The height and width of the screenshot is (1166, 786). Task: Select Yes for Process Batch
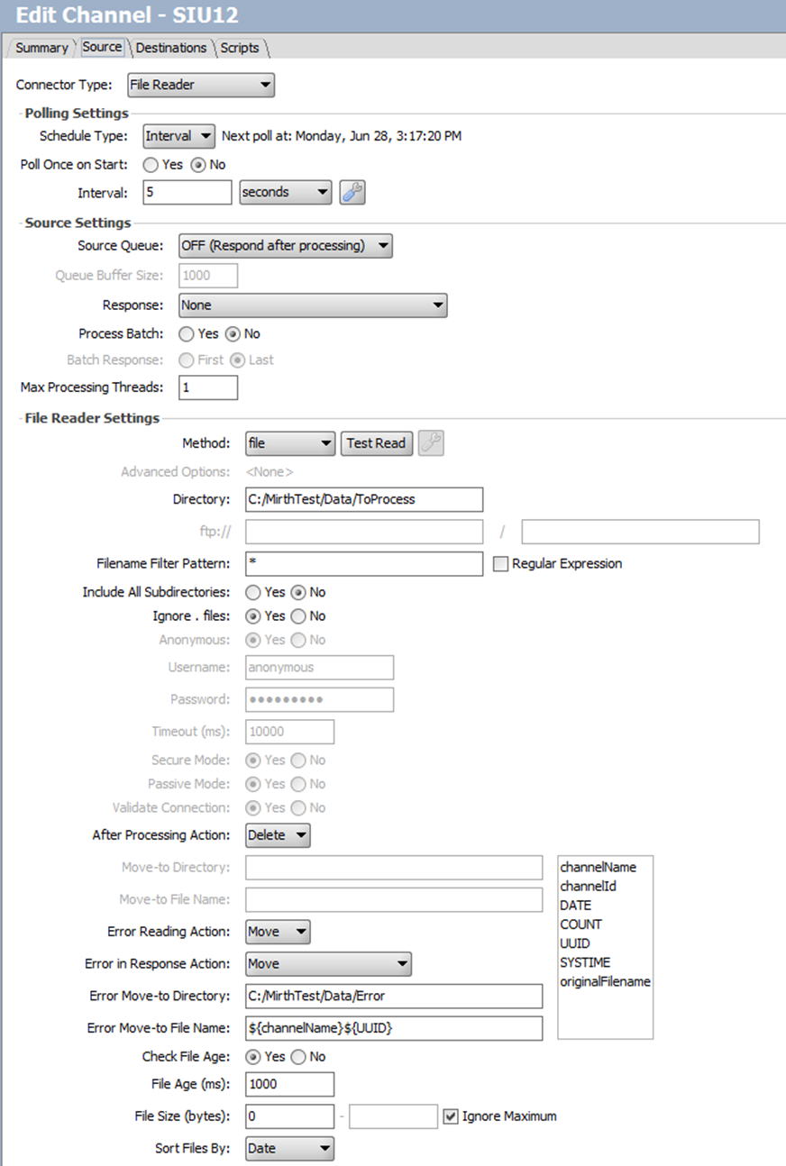click(186, 333)
